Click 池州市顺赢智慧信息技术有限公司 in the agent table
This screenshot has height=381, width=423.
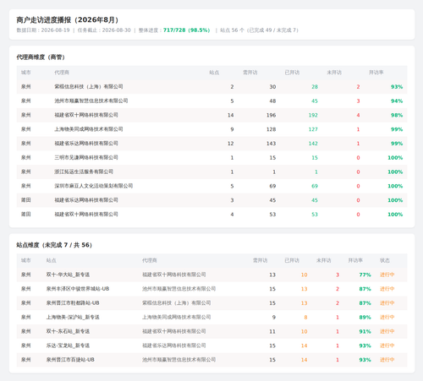tap(91, 101)
